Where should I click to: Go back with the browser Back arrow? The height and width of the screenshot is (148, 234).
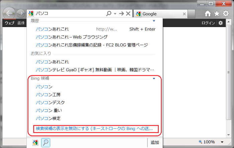[x=9, y=13]
